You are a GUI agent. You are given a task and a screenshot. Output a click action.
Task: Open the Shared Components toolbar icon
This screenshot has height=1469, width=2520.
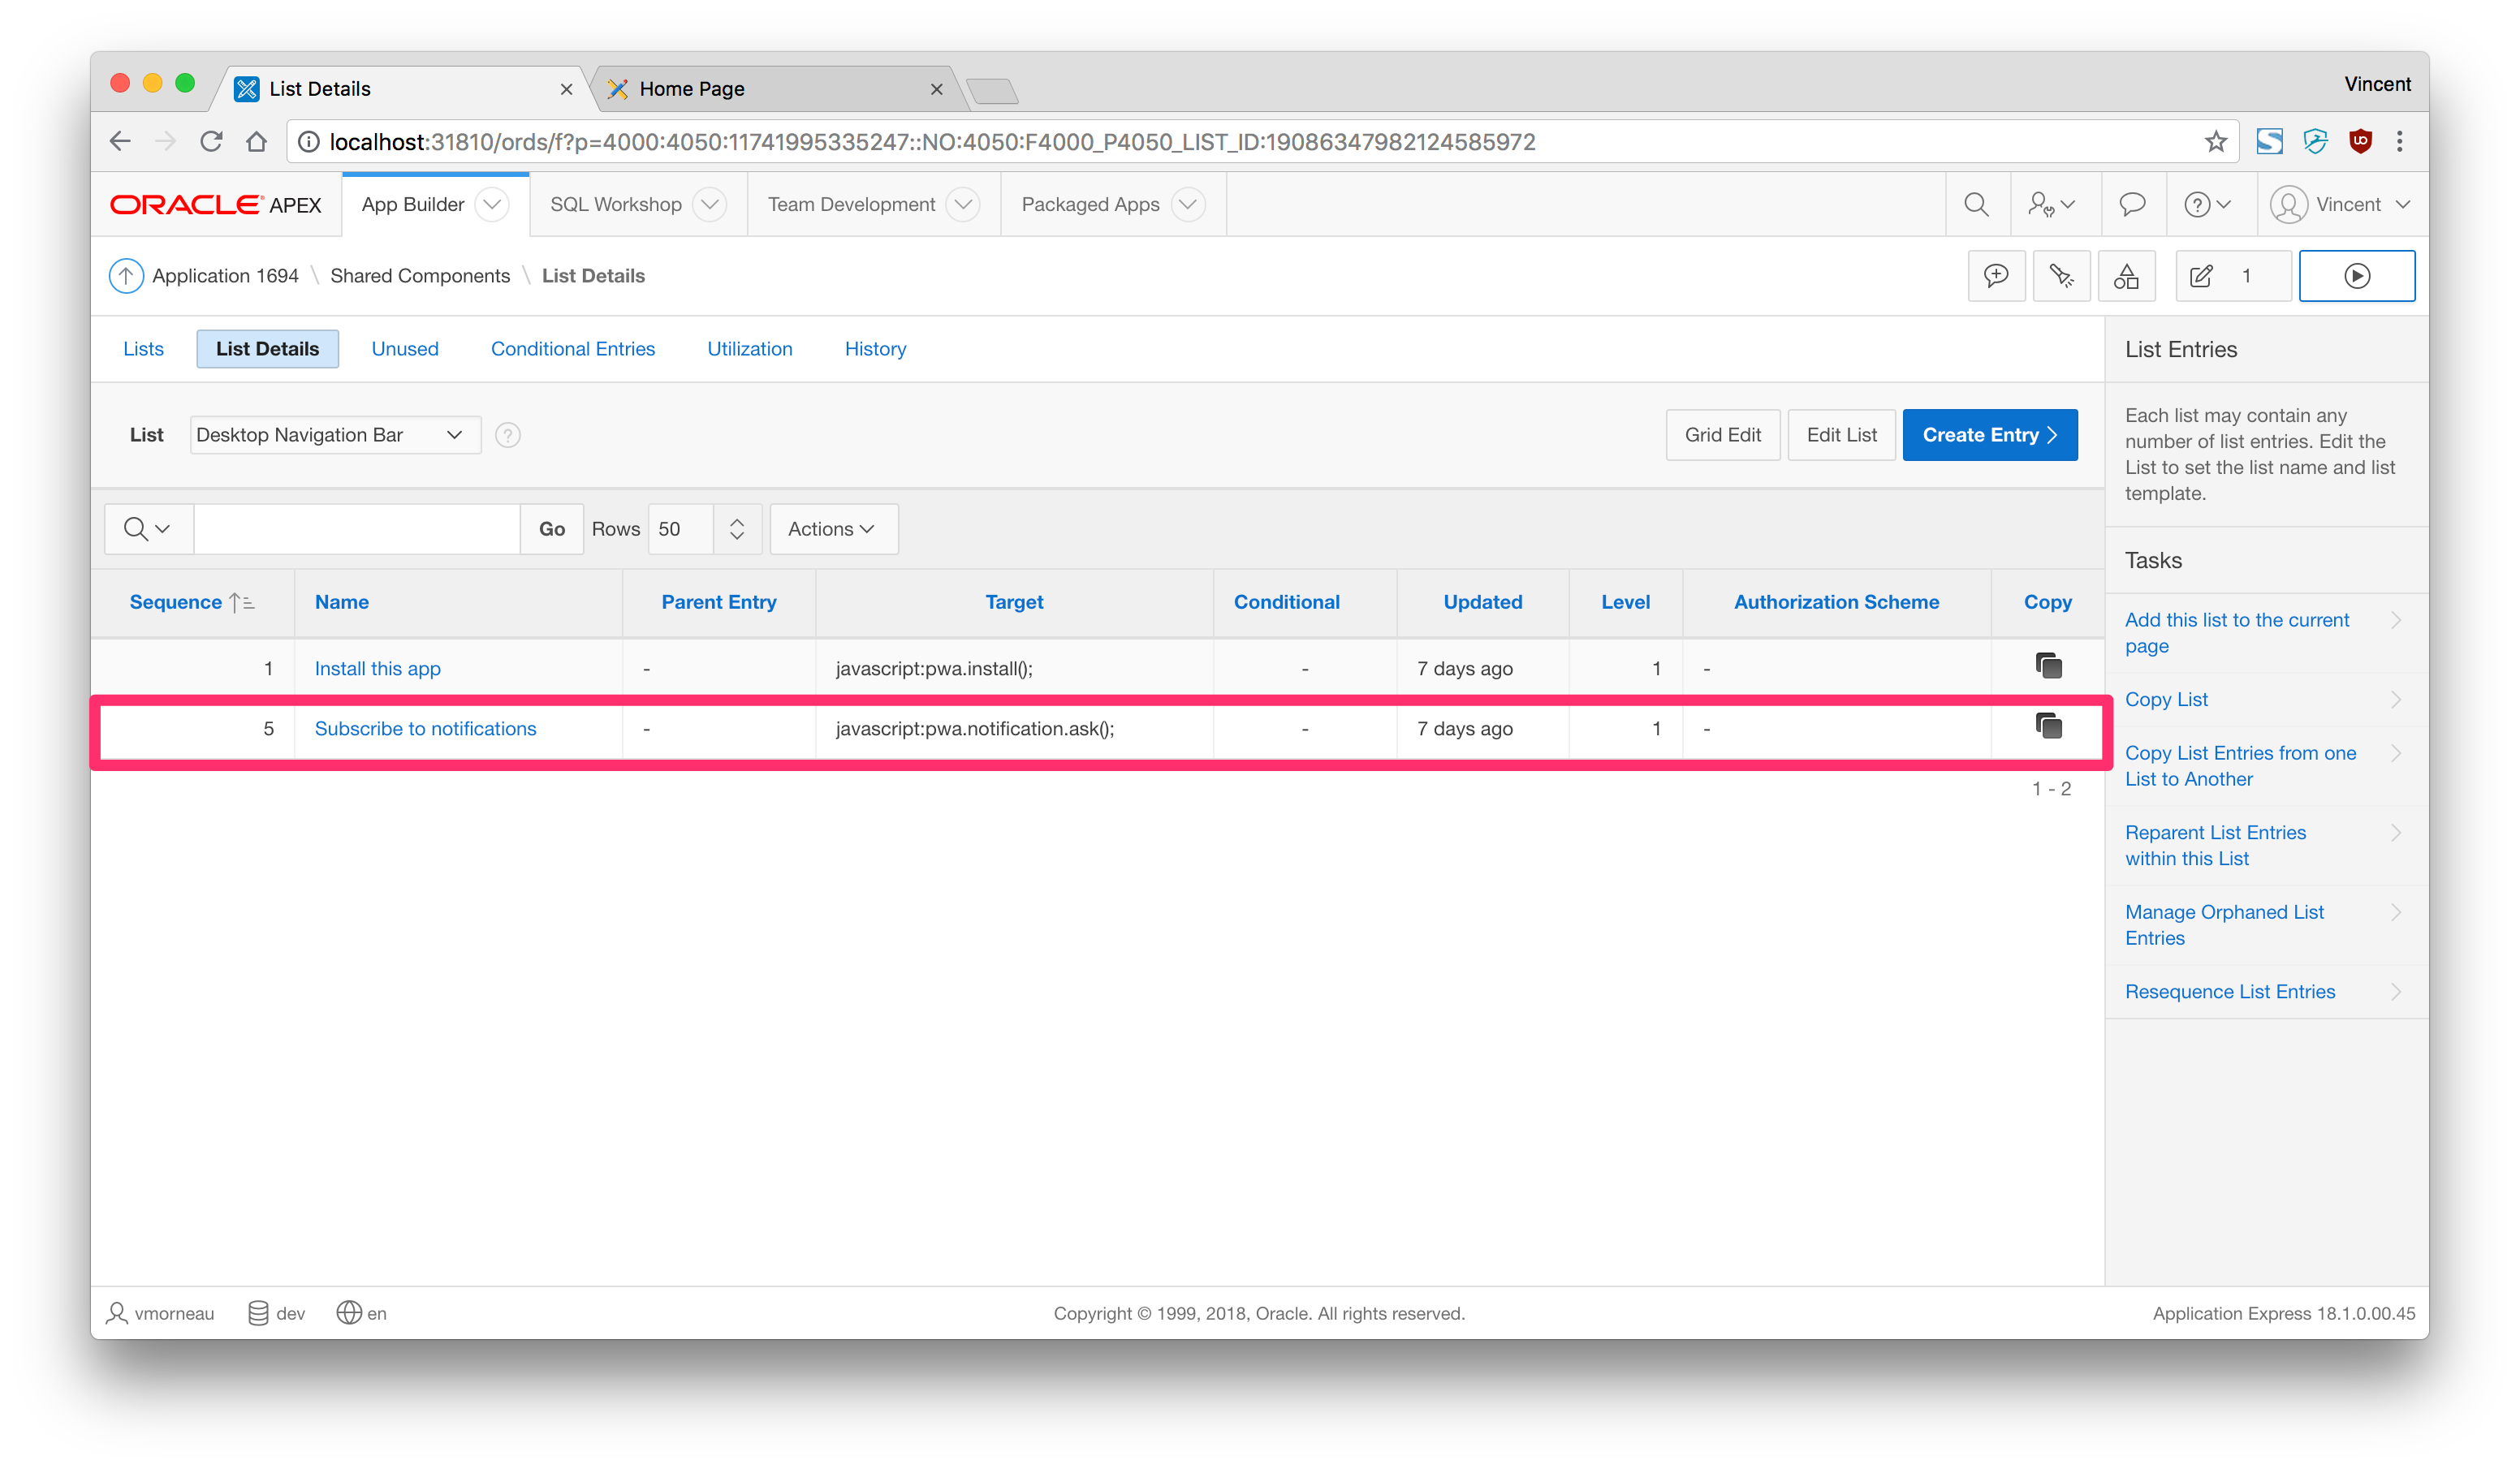[x=2126, y=276]
